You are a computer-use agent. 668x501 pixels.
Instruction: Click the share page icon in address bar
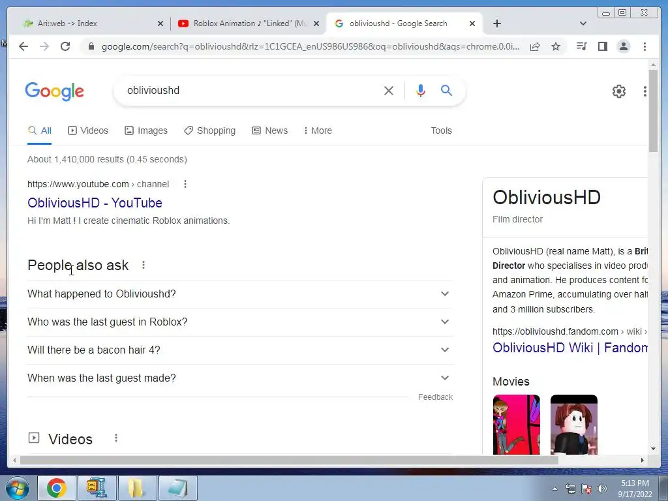point(535,46)
